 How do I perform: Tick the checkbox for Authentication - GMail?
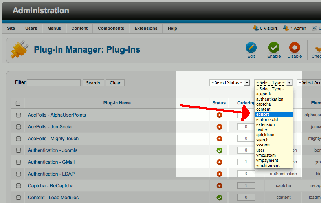click(x=18, y=162)
